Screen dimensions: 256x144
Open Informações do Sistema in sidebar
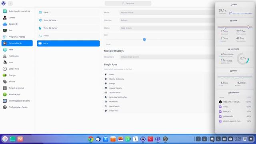tap(17, 101)
